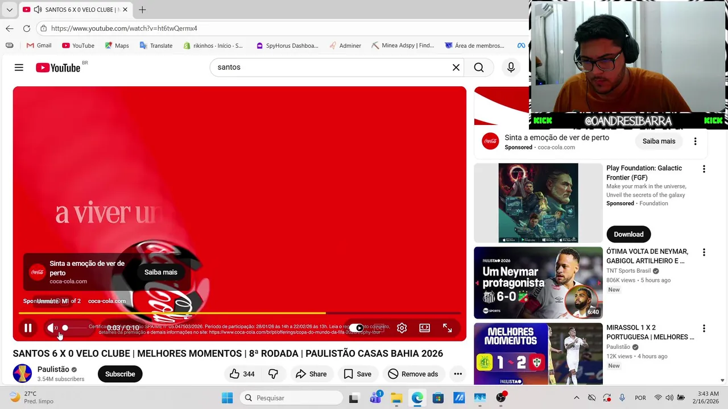Click the address bar URL
The height and width of the screenshot is (409, 728).
click(x=124, y=28)
